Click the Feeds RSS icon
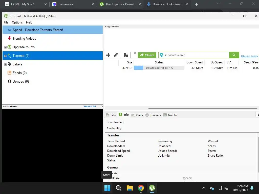Image resolution: width=259 pixels, height=194 pixels. [10, 72]
